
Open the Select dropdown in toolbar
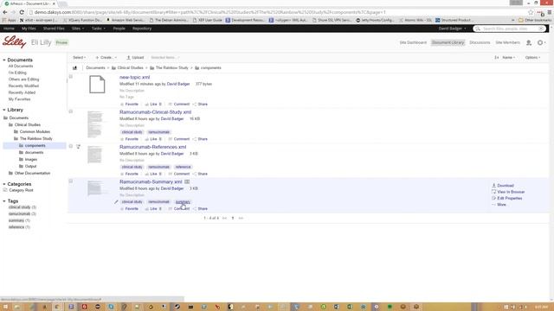pos(79,58)
